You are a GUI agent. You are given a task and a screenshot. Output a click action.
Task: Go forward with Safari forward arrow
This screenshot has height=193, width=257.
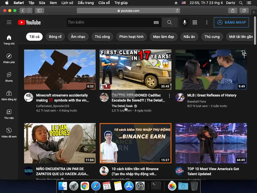29,11
